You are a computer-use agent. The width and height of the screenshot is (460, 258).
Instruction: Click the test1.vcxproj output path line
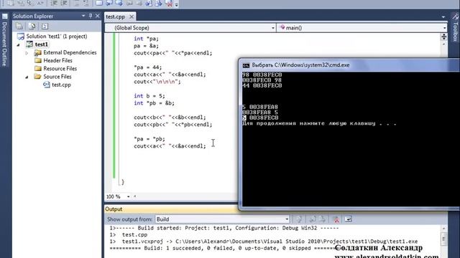tap(264, 242)
